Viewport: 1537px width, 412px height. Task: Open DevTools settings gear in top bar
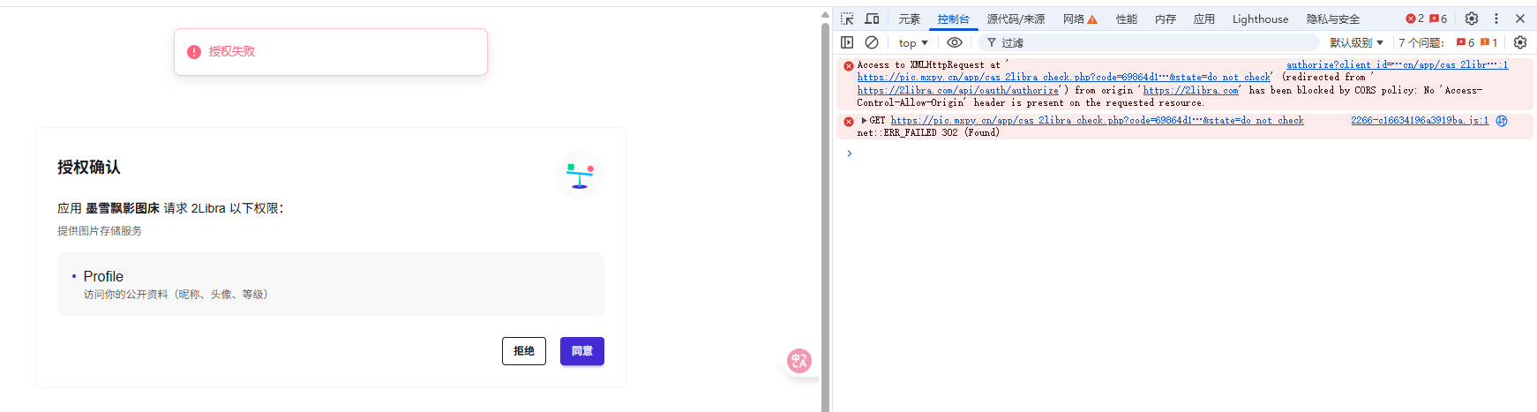point(1471,19)
